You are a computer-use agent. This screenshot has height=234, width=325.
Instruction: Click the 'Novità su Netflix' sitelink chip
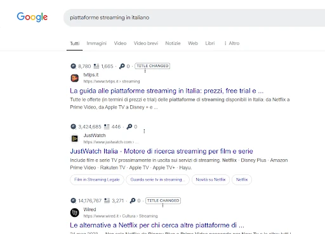211,179
